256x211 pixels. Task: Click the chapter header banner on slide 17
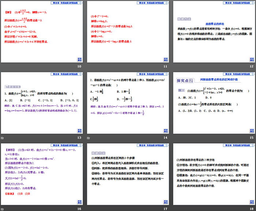(x=146, y=145)
